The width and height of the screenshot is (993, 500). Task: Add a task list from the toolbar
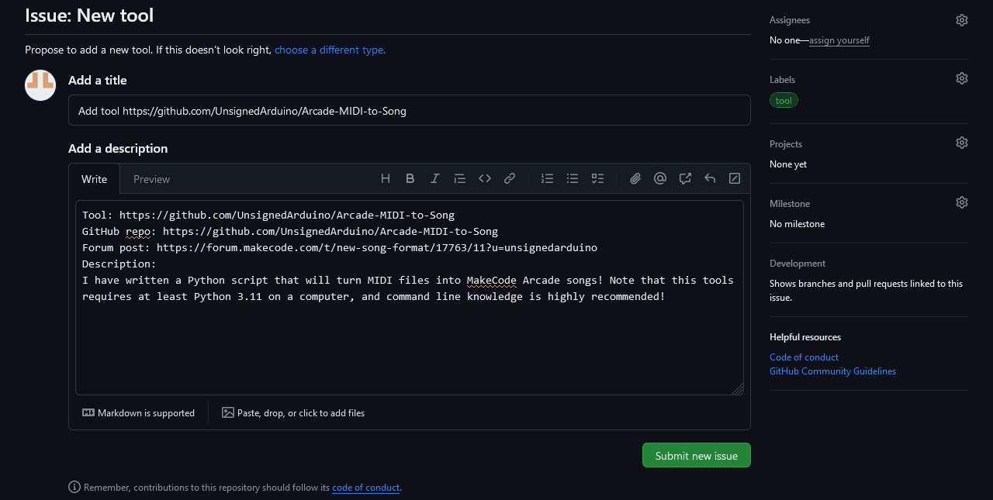[597, 178]
